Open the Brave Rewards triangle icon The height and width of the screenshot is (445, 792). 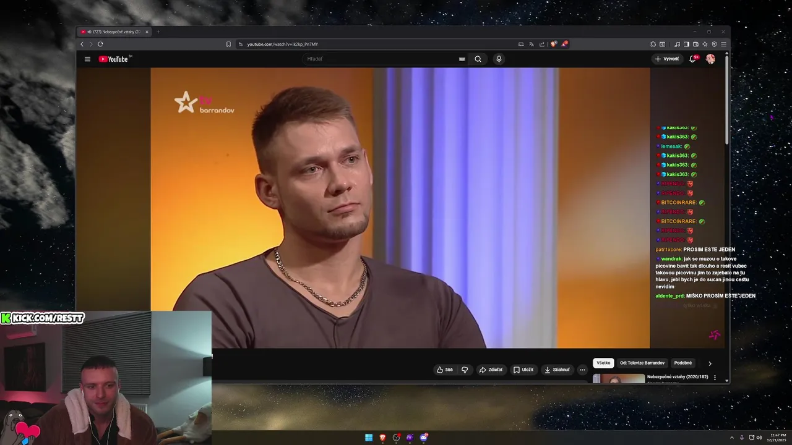pyautogui.click(x=564, y=44)
